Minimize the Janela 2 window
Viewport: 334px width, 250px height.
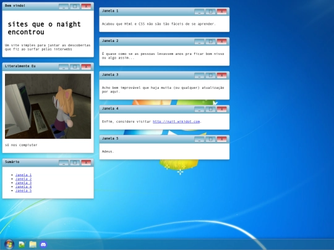199,41
